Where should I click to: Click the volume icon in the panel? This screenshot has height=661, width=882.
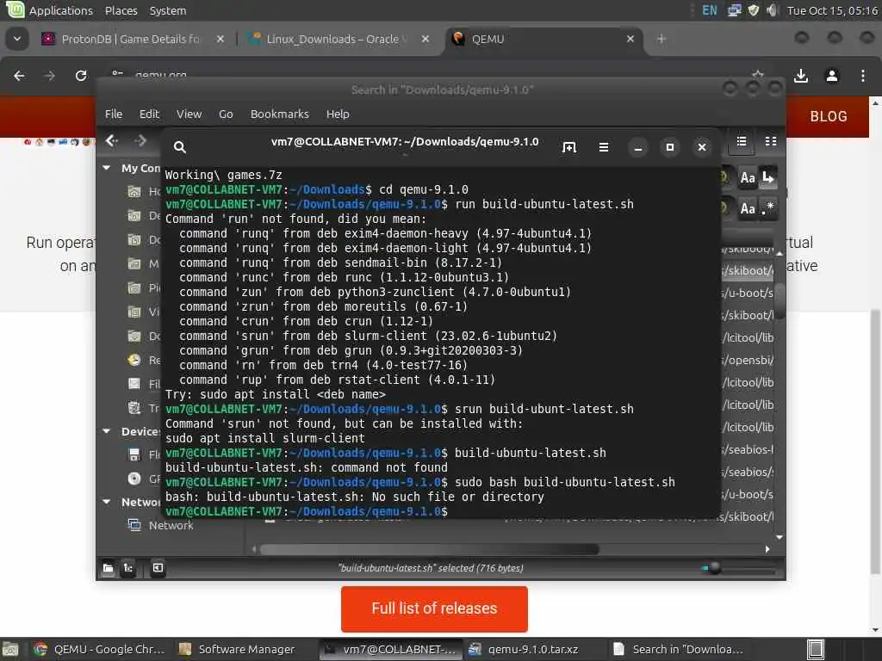[x=772, y=10]
